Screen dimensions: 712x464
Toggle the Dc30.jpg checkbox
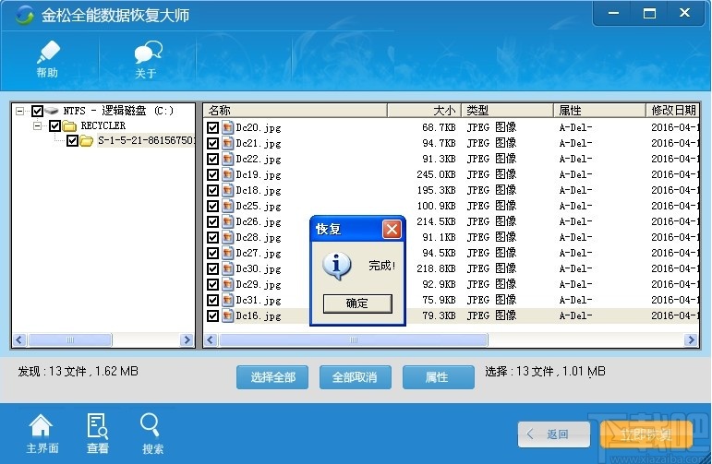[x=212, y=268]
